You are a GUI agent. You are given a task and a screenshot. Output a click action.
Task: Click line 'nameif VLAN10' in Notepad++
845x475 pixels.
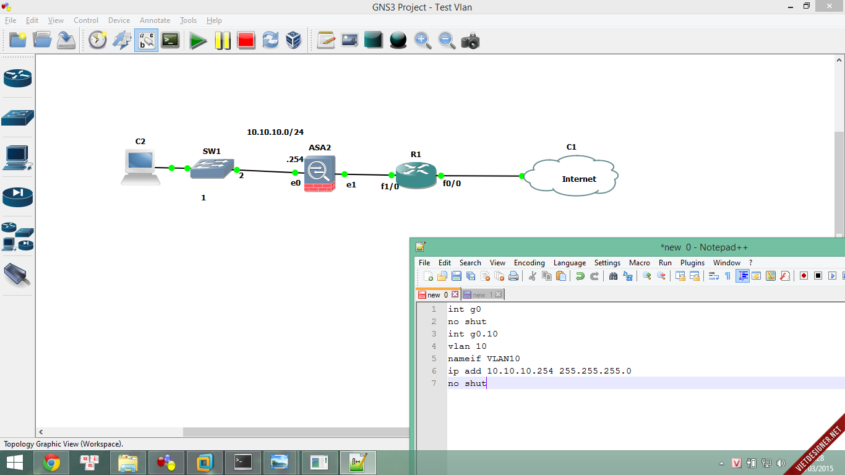pos(484,359)
